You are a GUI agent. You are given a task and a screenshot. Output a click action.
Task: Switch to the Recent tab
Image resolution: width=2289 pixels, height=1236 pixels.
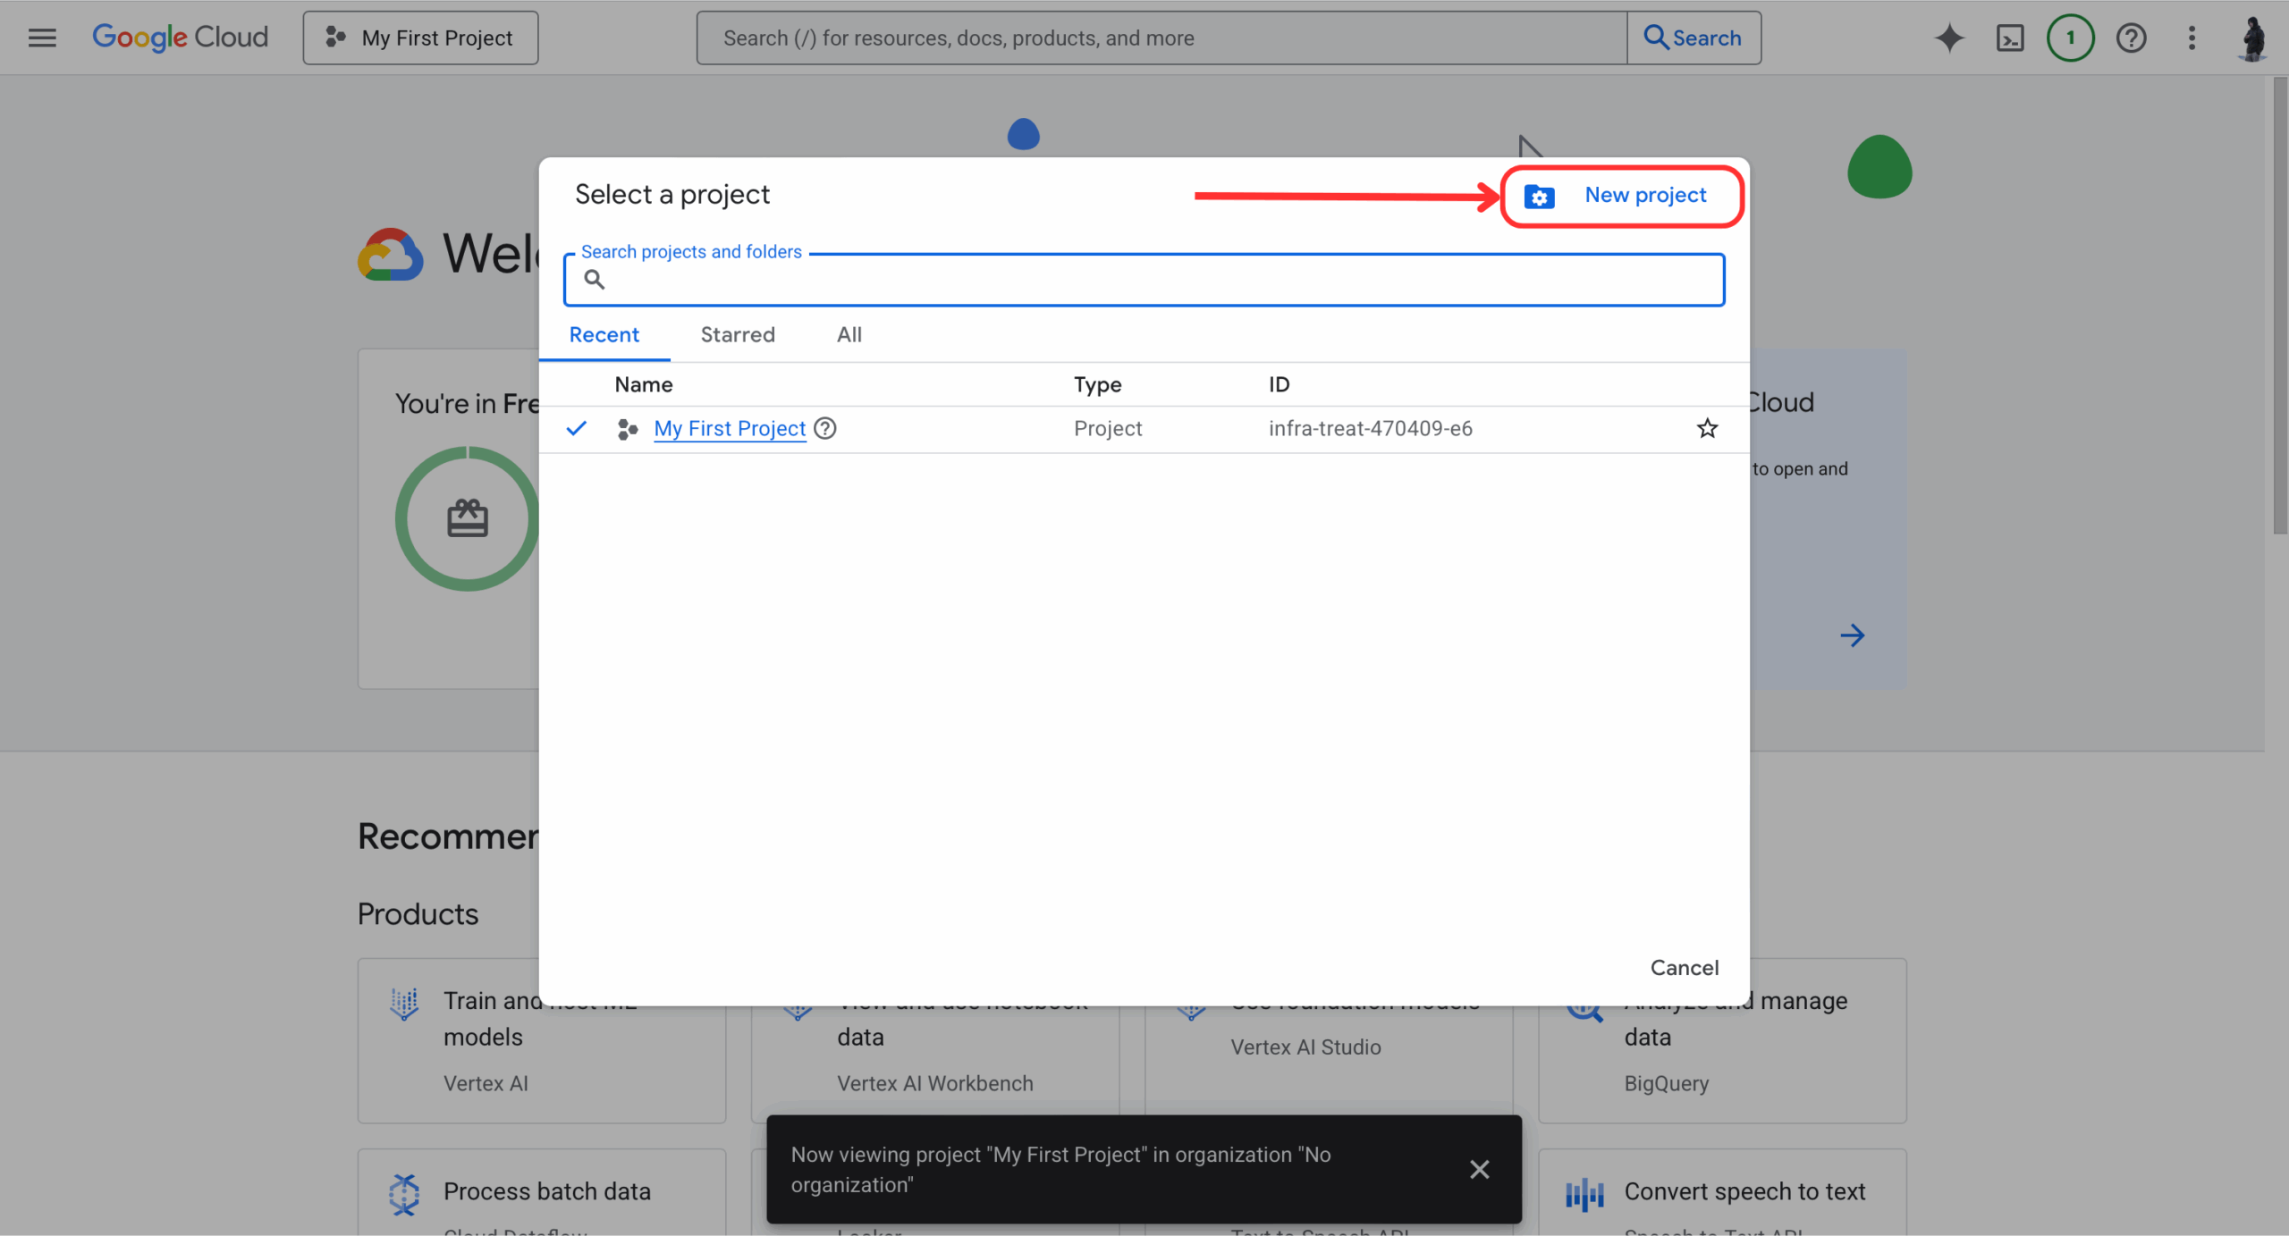(604, 335)
